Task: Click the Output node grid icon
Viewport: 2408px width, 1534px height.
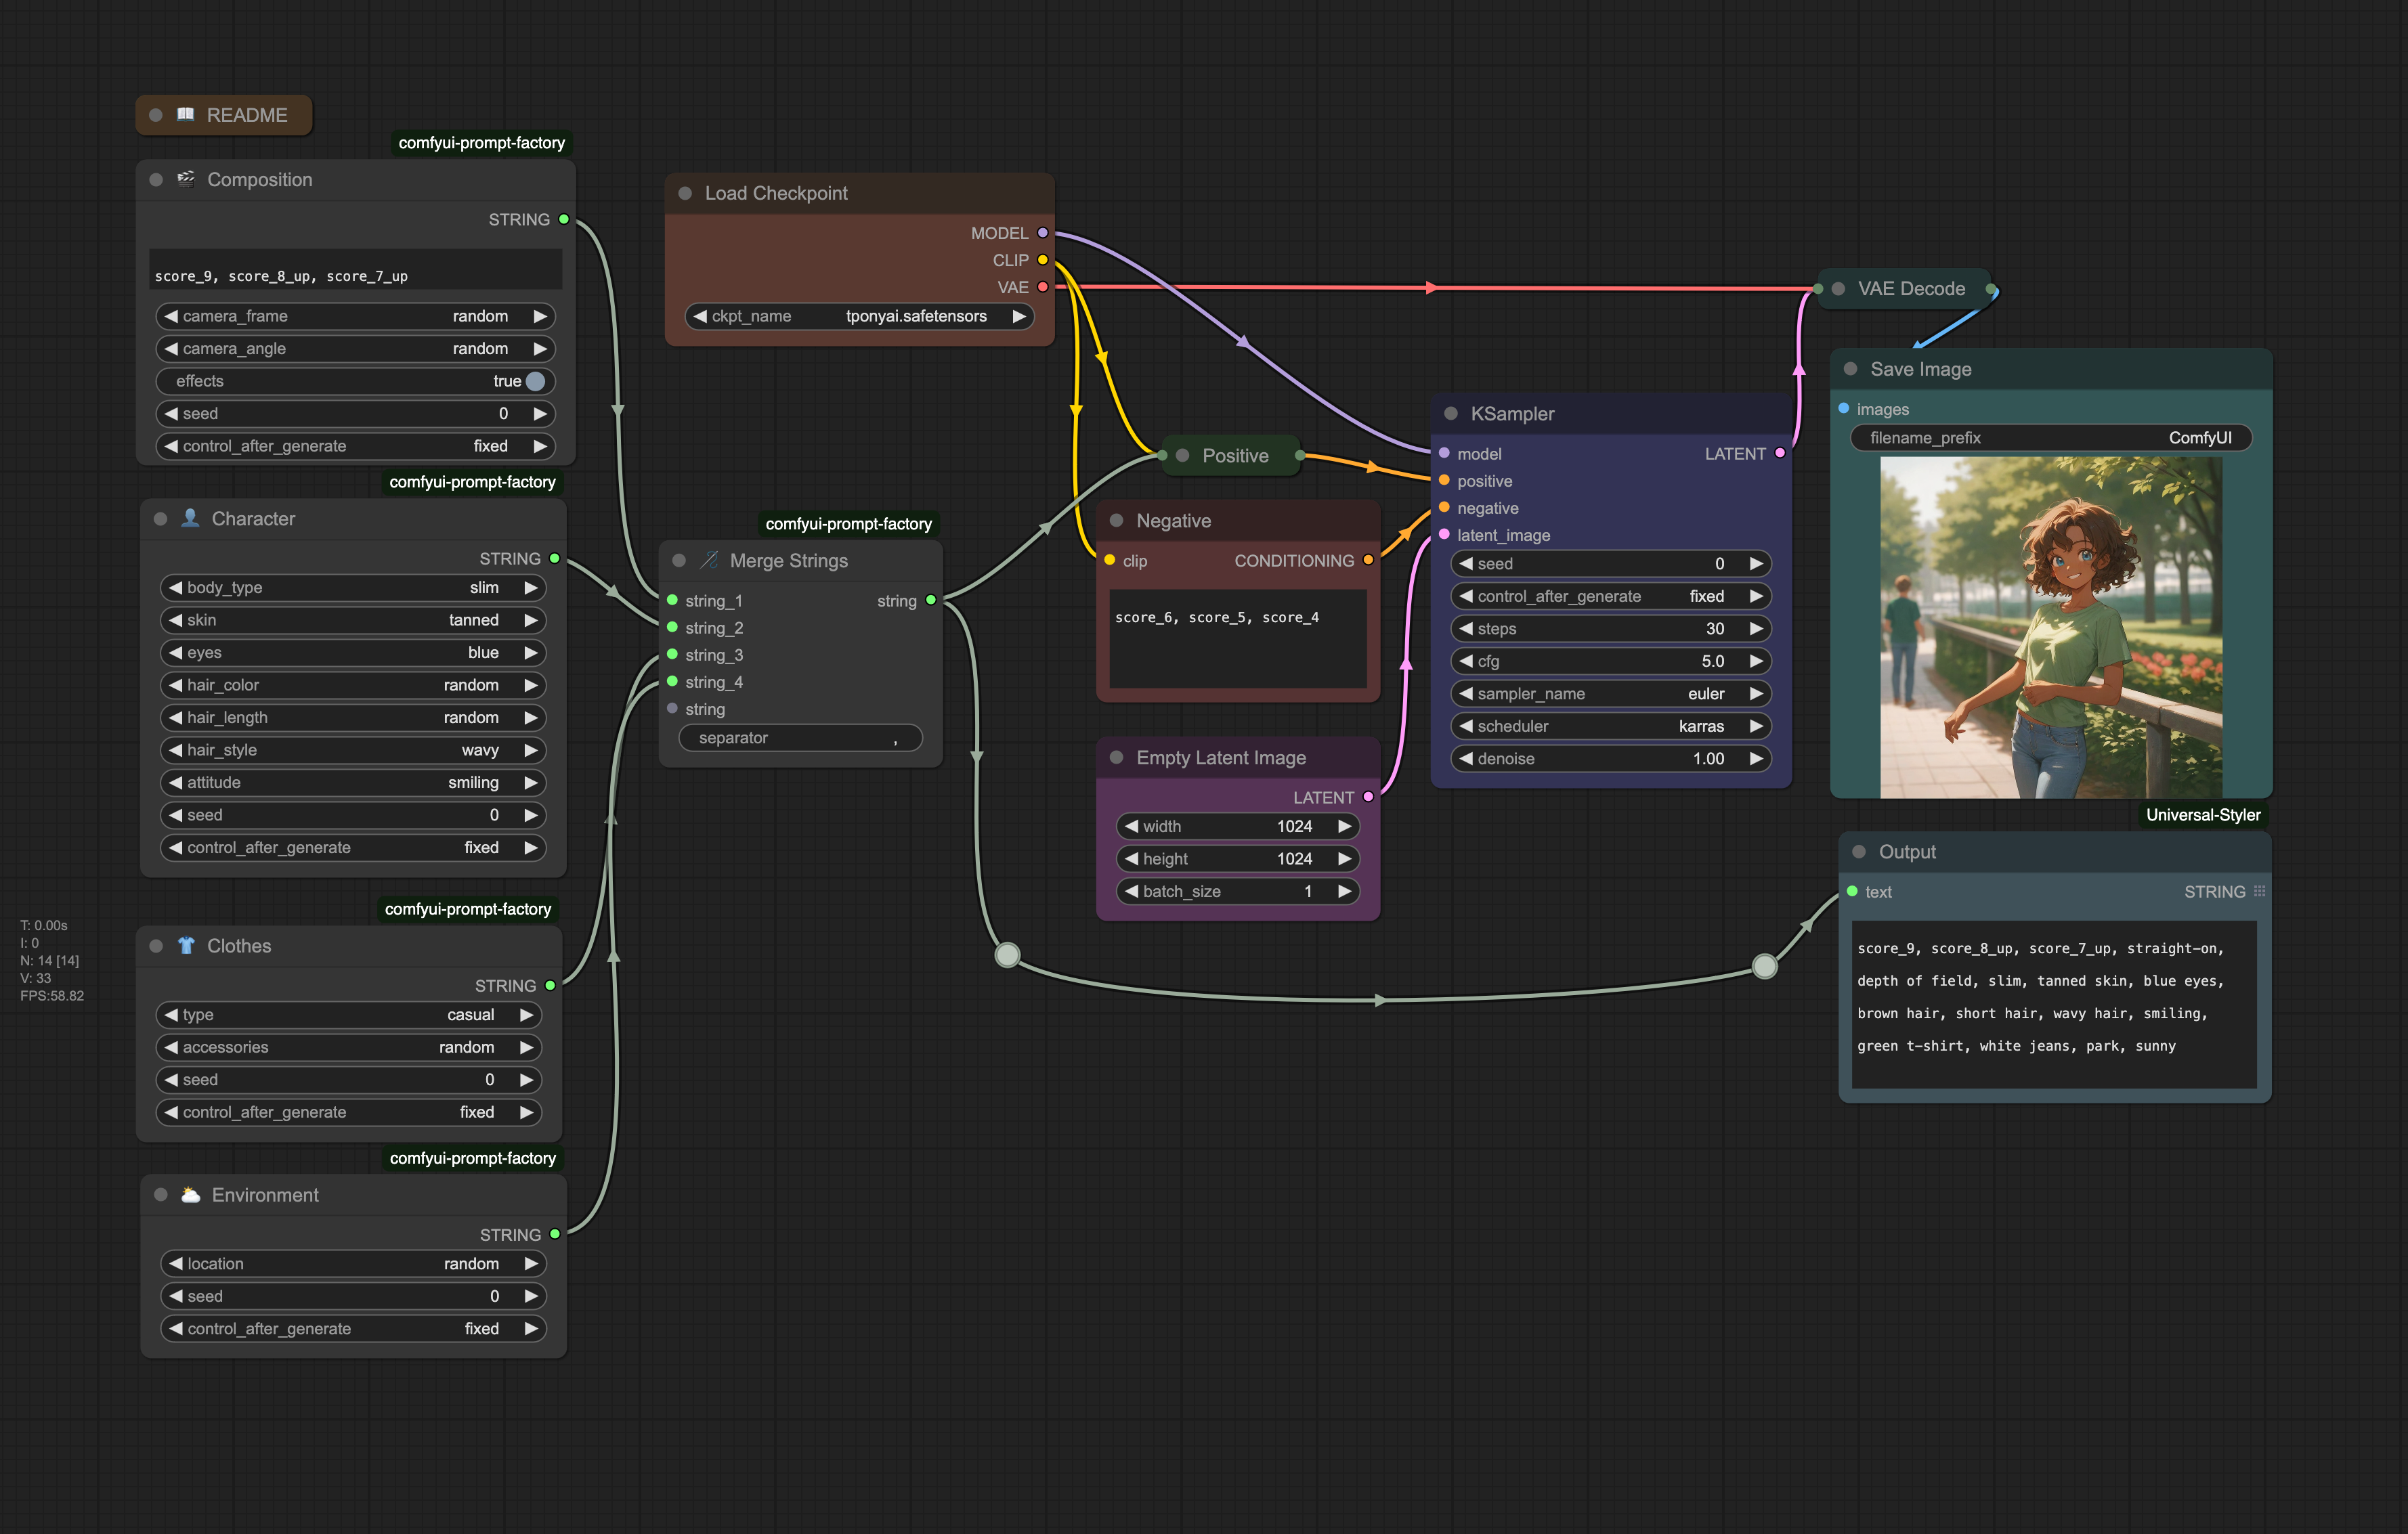Action: click(2259, 891)
